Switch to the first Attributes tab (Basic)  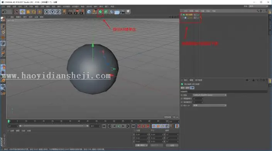click(x=182, y=88)
